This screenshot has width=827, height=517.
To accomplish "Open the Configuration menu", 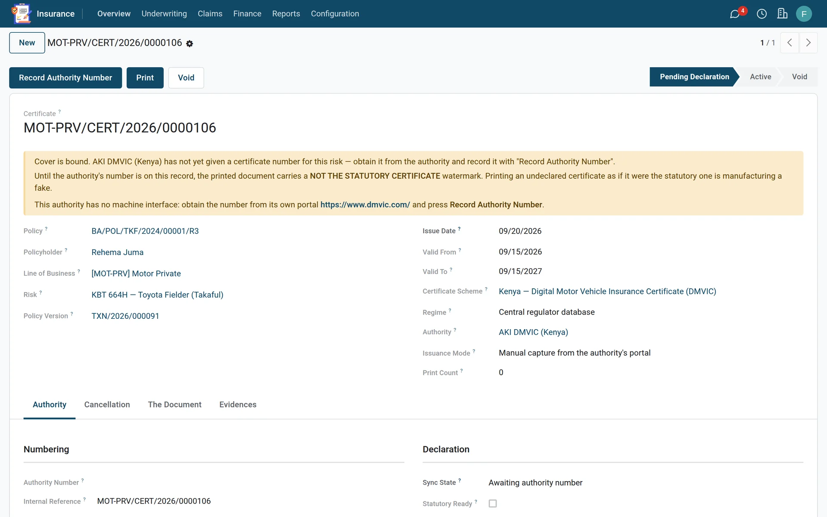I will click(x=335, y=14).
